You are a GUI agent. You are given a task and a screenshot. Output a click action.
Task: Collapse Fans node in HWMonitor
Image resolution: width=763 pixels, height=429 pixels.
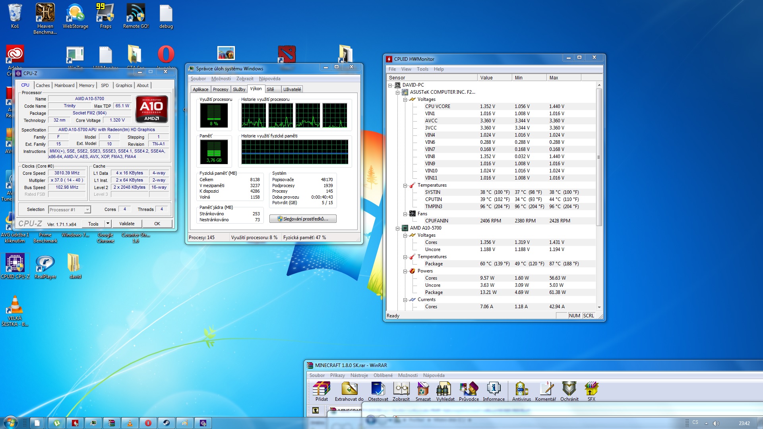(405, 214)
